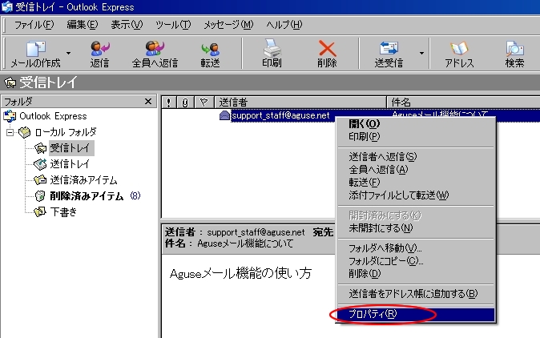Open the dropdown arrow next to メールの作成
540x338 pixels.
click(69, 53)
